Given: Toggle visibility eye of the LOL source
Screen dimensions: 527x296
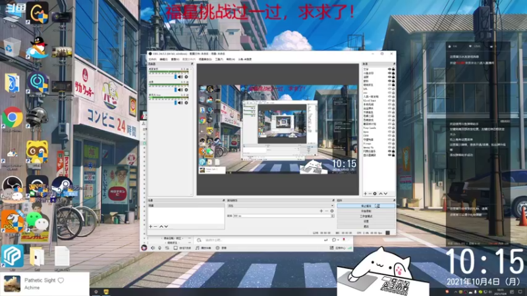Looking at the screenshot, I should [389, 89].
